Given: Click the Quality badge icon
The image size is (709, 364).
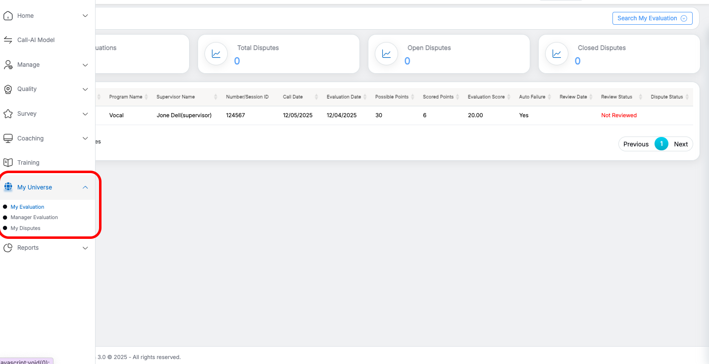Looking at the screenshot, I should pyautogui.click(x=8, y=89).
